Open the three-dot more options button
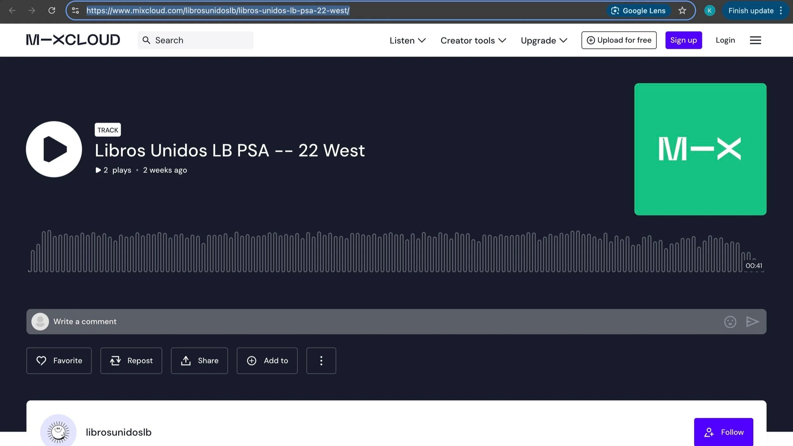Viewport: 793px width, 446px height. pos(321,361)
